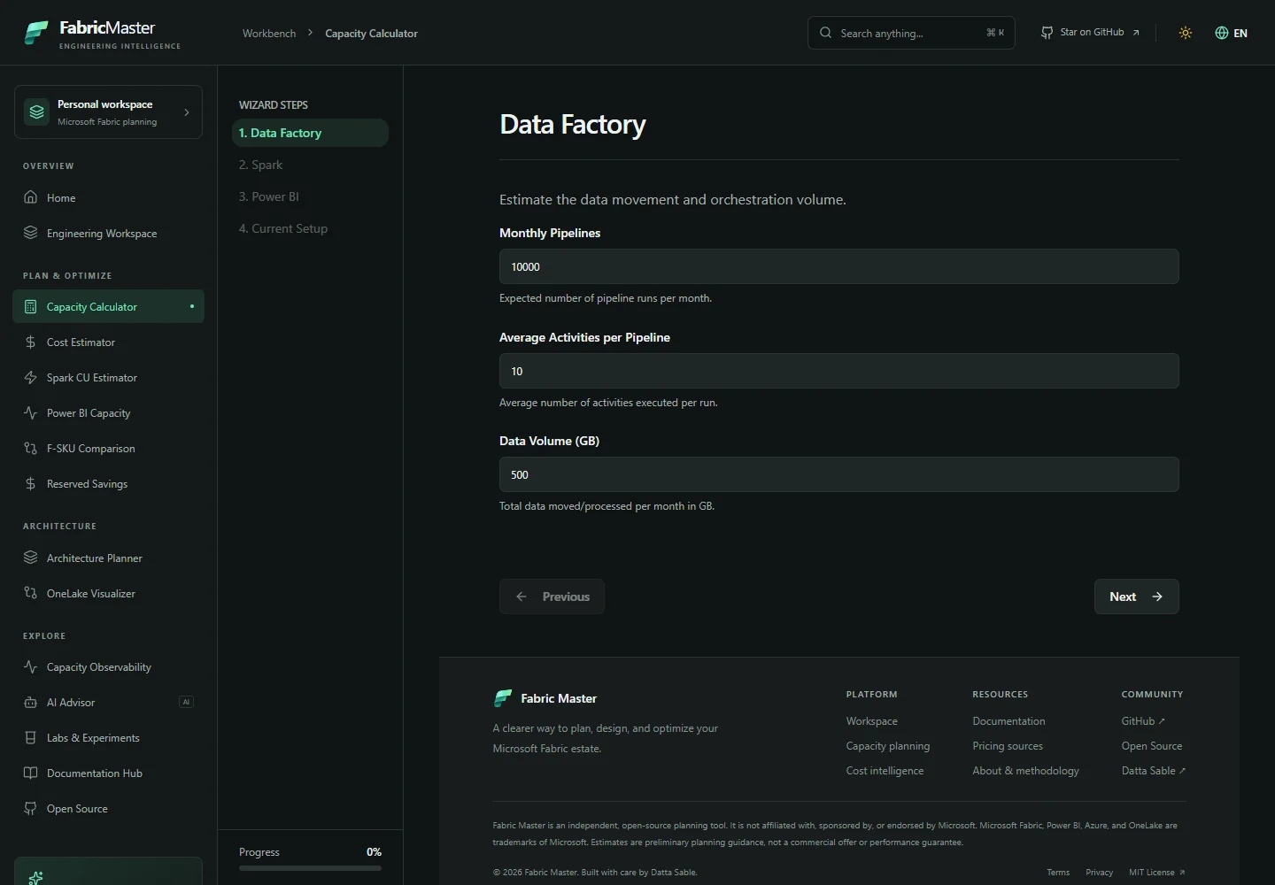This screenshot has height=885, width=1275.
Task: Switch to wizard step 3. Power BI
Action: coord(310,196)
